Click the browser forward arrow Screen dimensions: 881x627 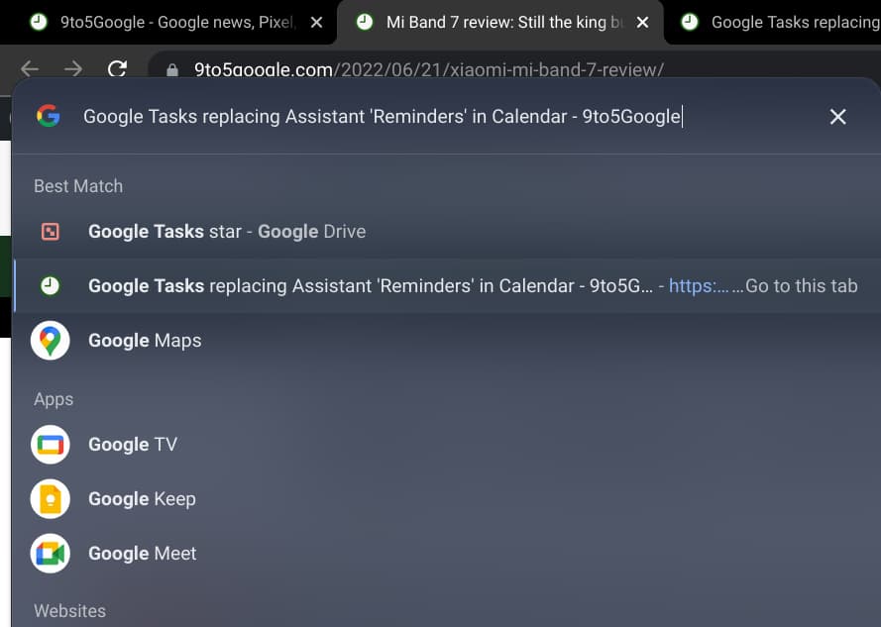[73, 69]
